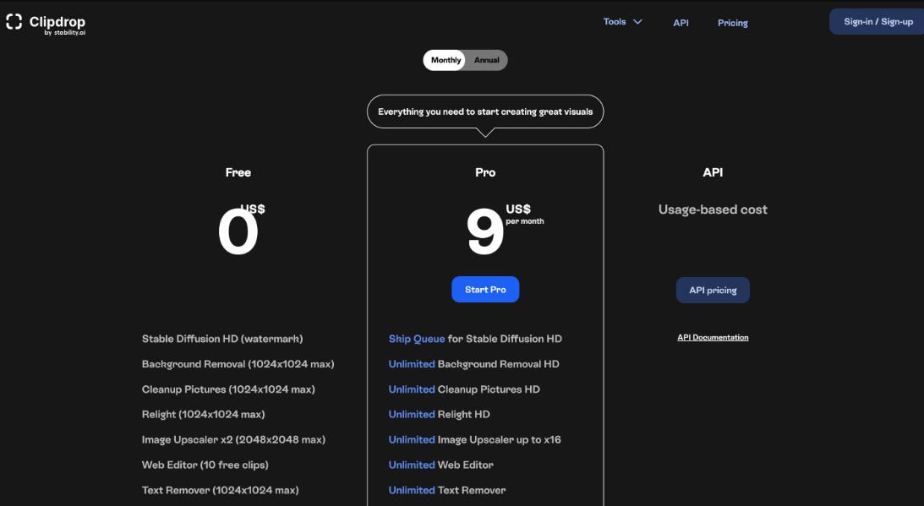
Task: Click the Pro price '9' figure
Action: click(x=485, y=232)
